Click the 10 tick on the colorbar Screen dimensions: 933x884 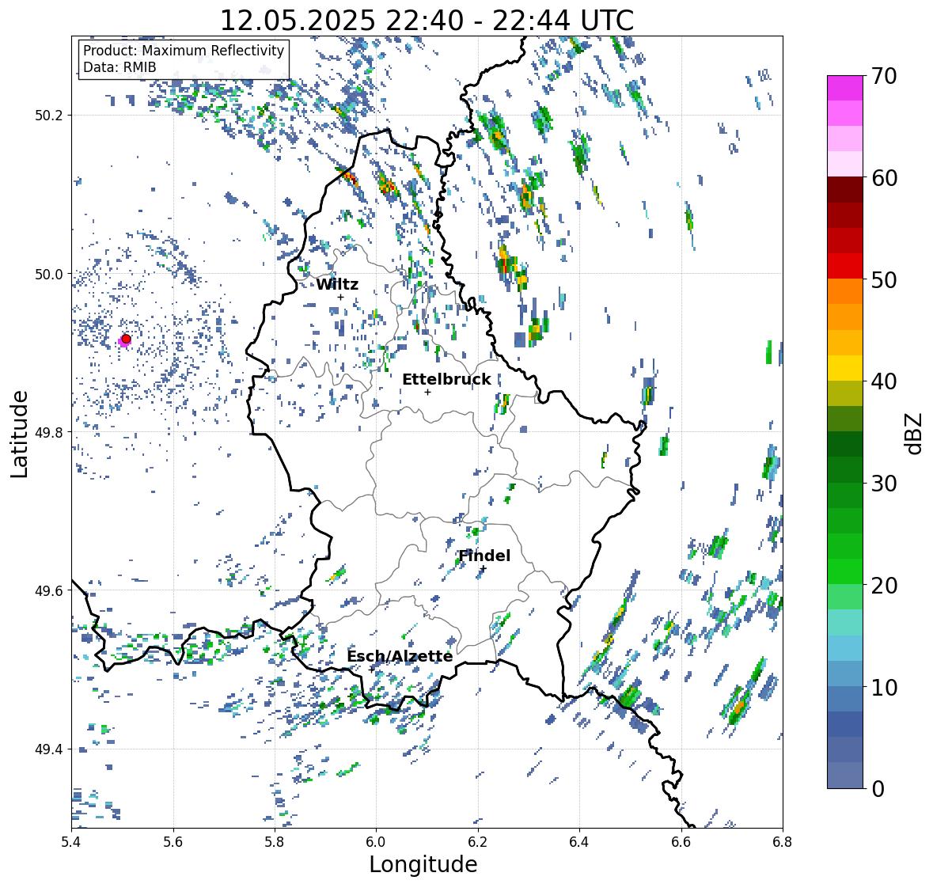[884, 686]
